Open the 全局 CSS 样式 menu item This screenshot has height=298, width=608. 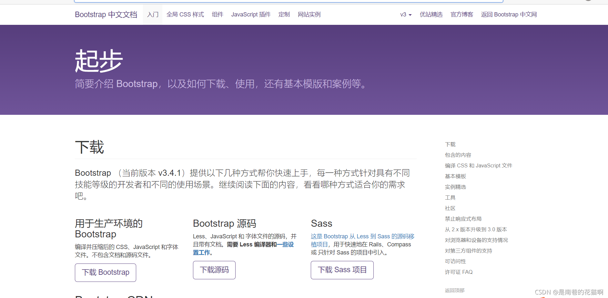click(x=185, y=15)
